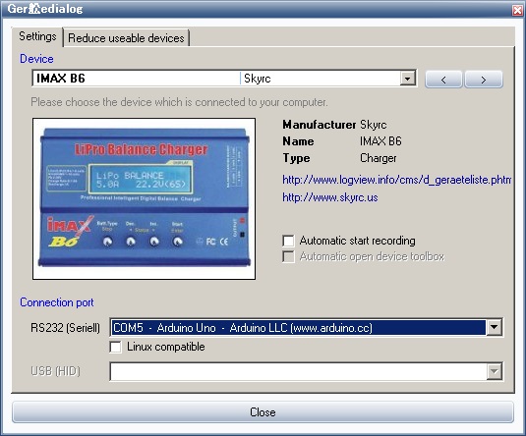Click the Skyrc manufacturer column in device combo

click(x=321, y=79)
